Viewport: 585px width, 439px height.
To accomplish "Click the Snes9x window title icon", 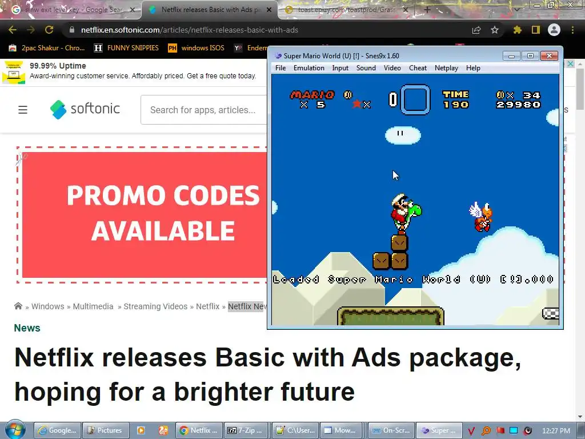I will (278, 56).
